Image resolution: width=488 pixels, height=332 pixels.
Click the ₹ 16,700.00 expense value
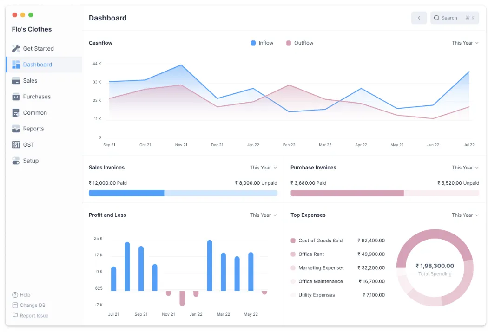[372, 281]
